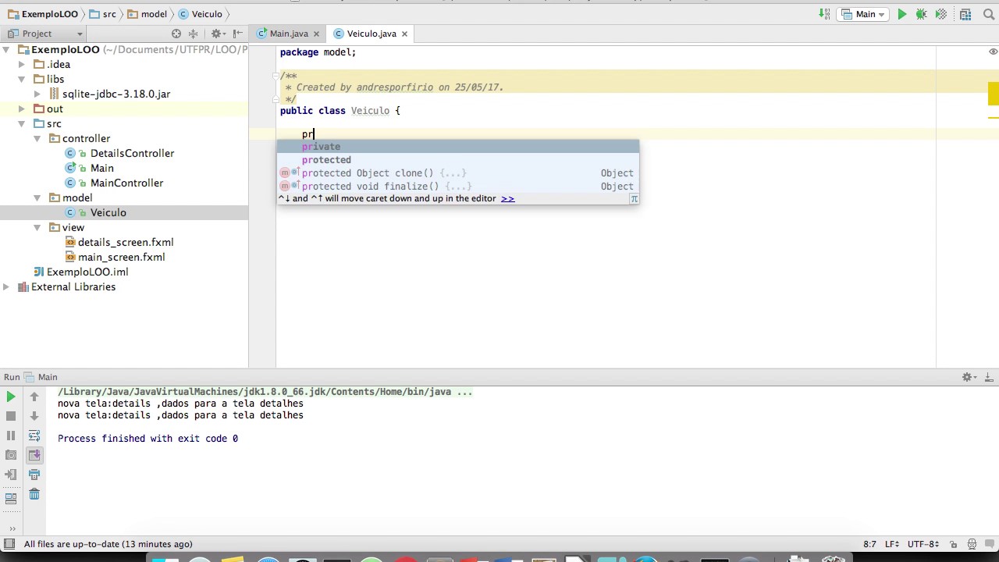Run the Main configuration with the toolbar play button

click(902, 14)
